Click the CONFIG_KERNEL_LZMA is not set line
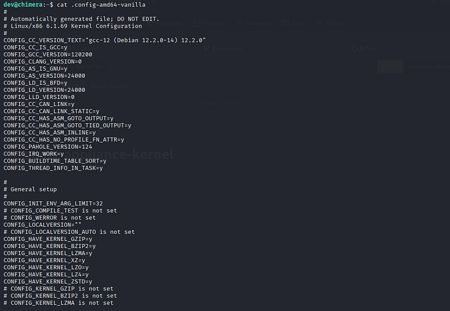This screenshot has height=311, width=450. click(62, 303)
